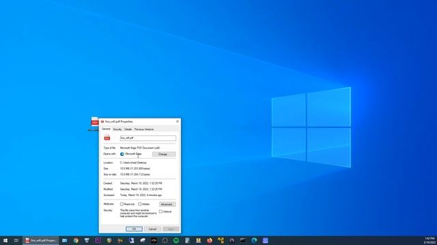Open the Calculator icon on the taskbar
Image resolution: width=437 pixels, height=245 pixels.
[187, 240]
